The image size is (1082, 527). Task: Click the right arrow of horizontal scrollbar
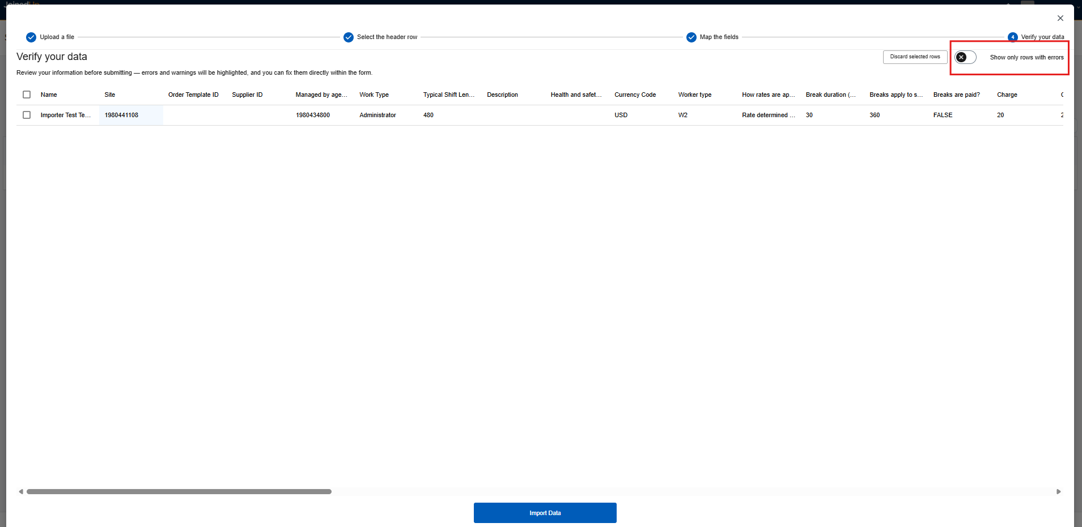(1058, 492)
